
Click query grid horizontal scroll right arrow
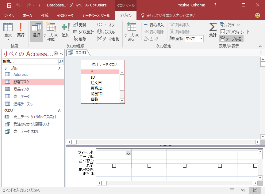255,183
